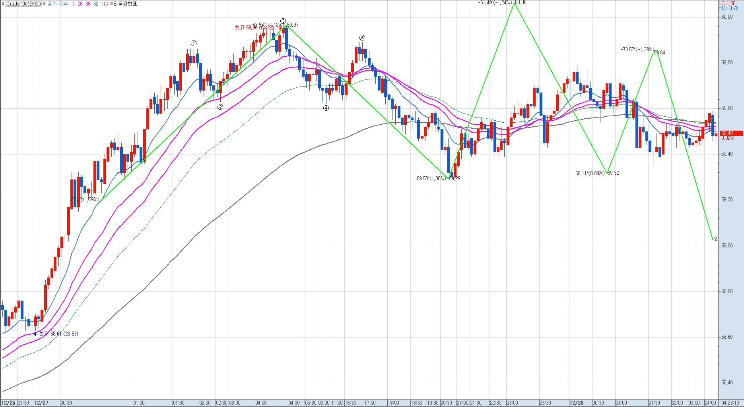This screenshot has height=407, width=744.
Task: Toggle the square marker before 일목균형표
Action: [x=111, y=4]
